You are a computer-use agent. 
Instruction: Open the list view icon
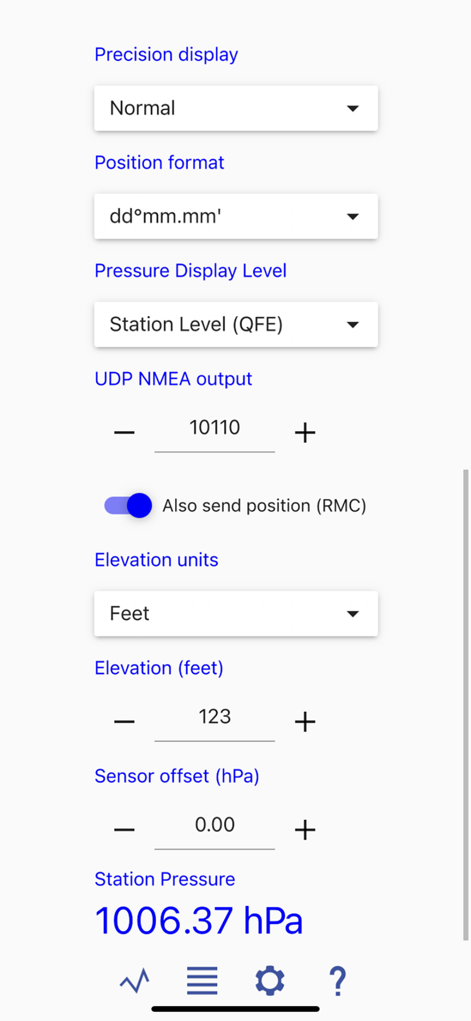202,981
